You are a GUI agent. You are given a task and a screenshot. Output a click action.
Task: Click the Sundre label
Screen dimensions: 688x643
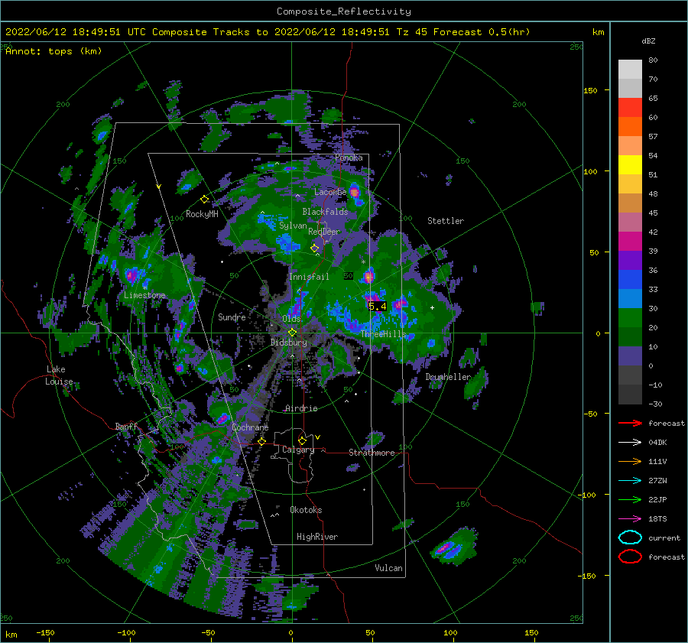232,317
